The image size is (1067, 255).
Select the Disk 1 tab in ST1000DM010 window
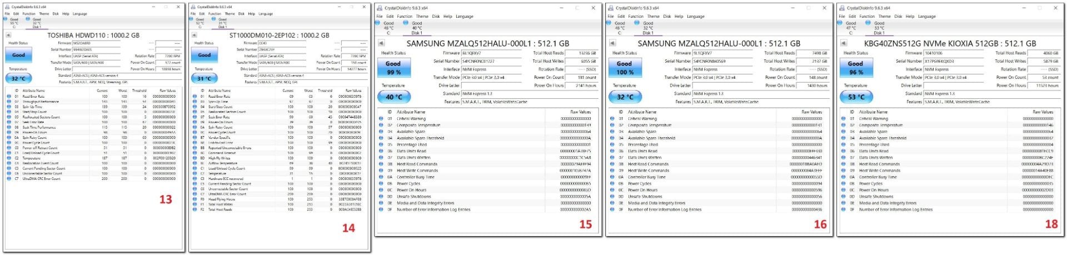(x=222, y=23)
